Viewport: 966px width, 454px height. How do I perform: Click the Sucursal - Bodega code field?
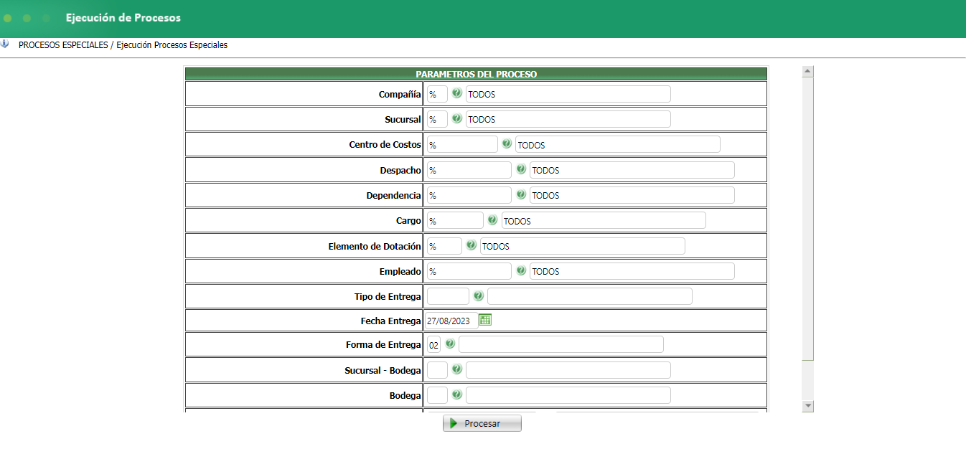click(x=437, y=370)
